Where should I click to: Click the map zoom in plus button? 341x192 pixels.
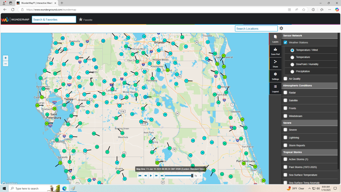pyautogui.click(x=5, y=58)
